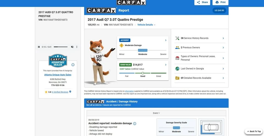Click the moderate damage warning icon

pyautogui.click(x=122, y=45)
